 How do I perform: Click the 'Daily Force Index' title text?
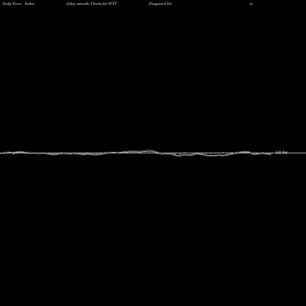pyautogui.click(x=18, y=4)
